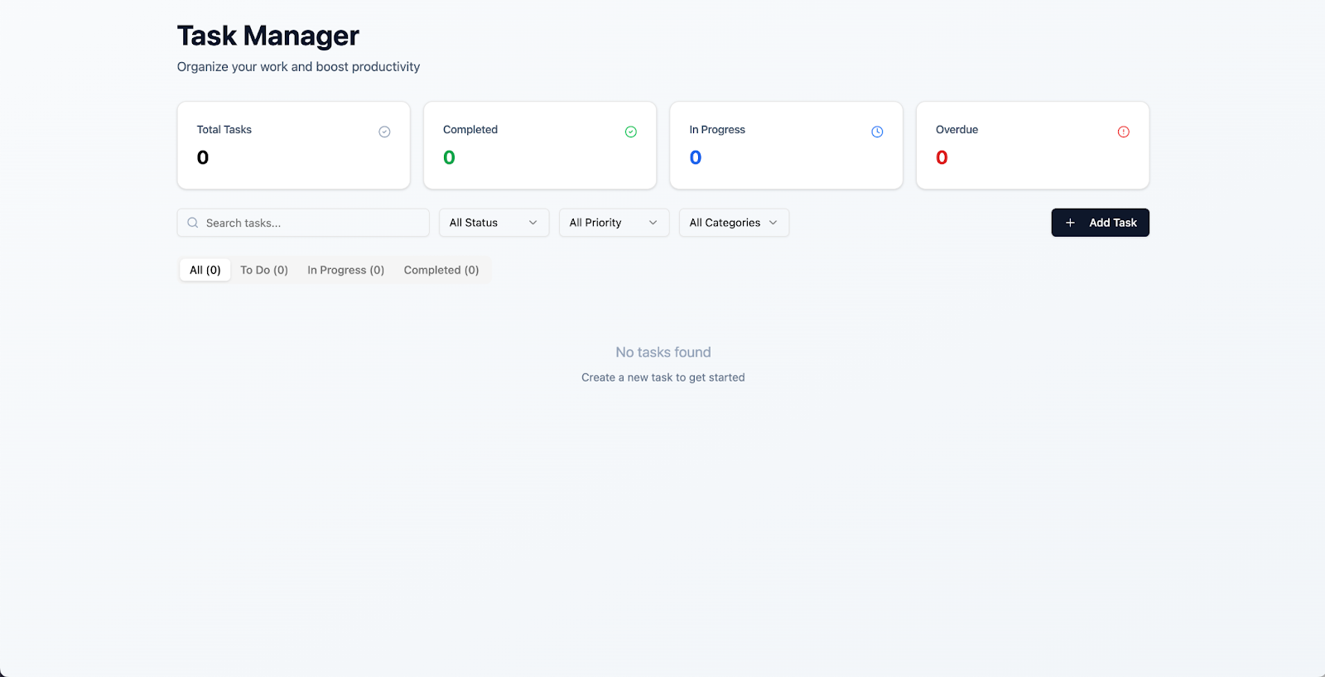Click the blue In Progress clock icon
1325x677 pixels.
tap(877, 132)
